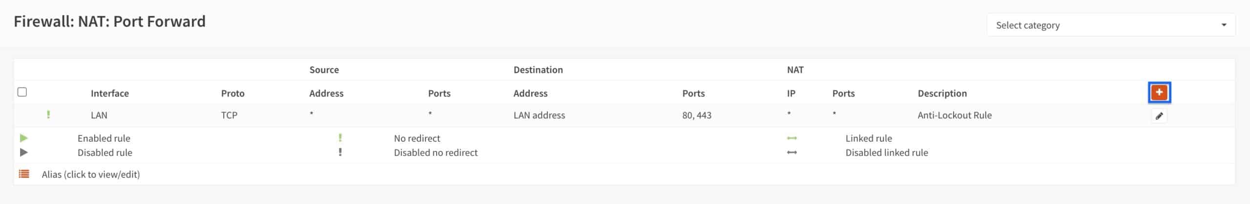1250x204 pixels.
Task: Click the Firewall: NAT: Port Forward heading
Action: point(109,21)
